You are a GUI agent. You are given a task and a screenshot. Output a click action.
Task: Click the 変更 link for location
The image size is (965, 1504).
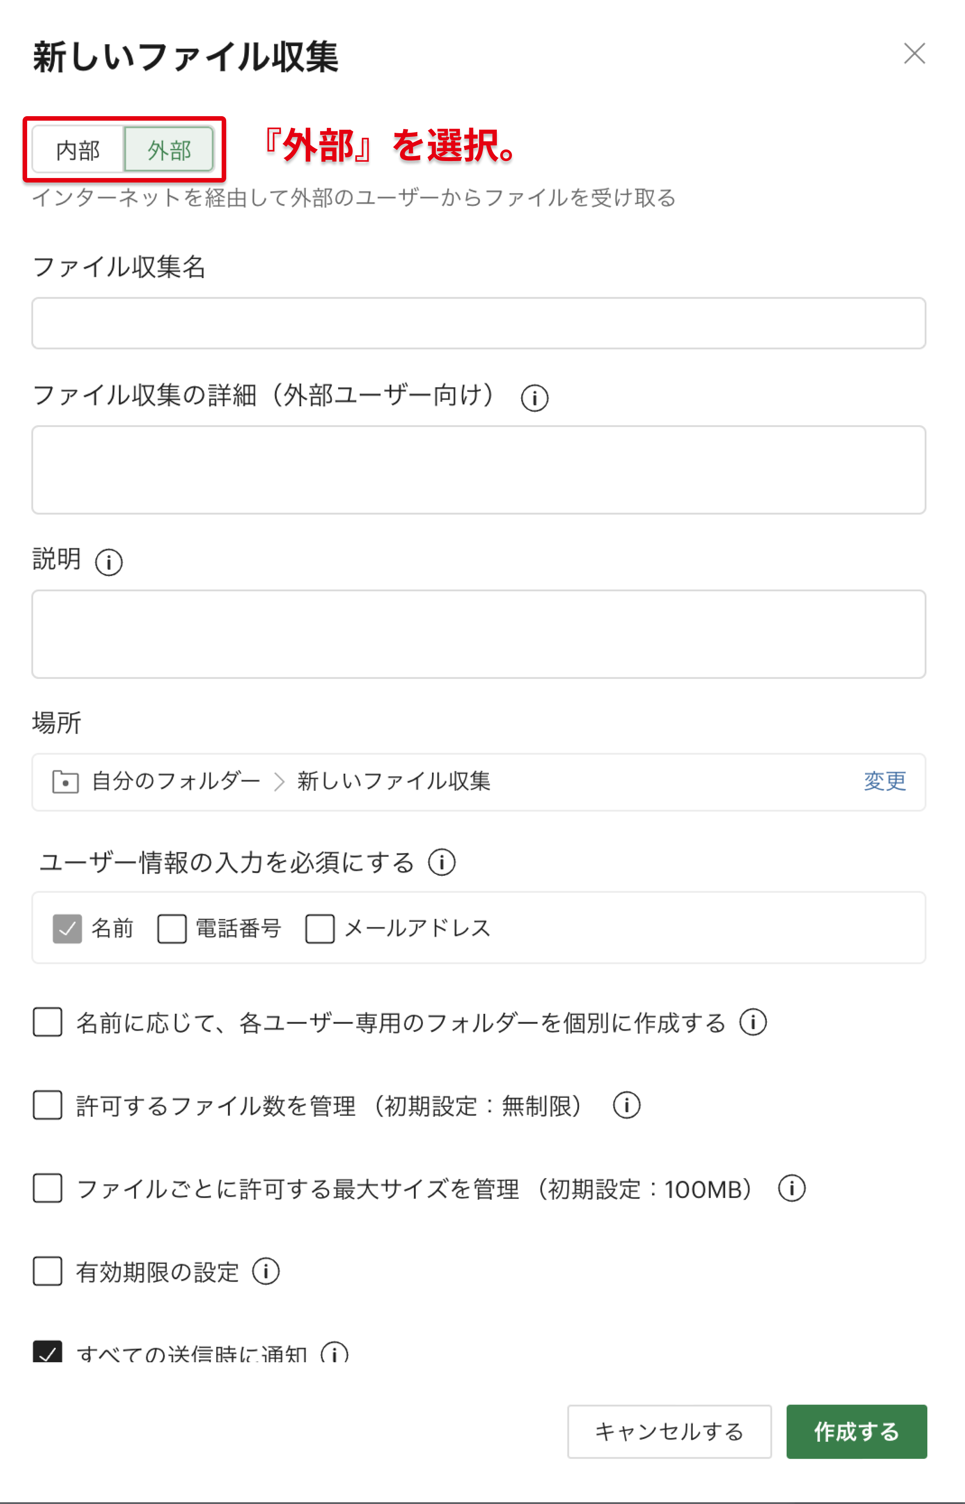[x=884, y=782]
